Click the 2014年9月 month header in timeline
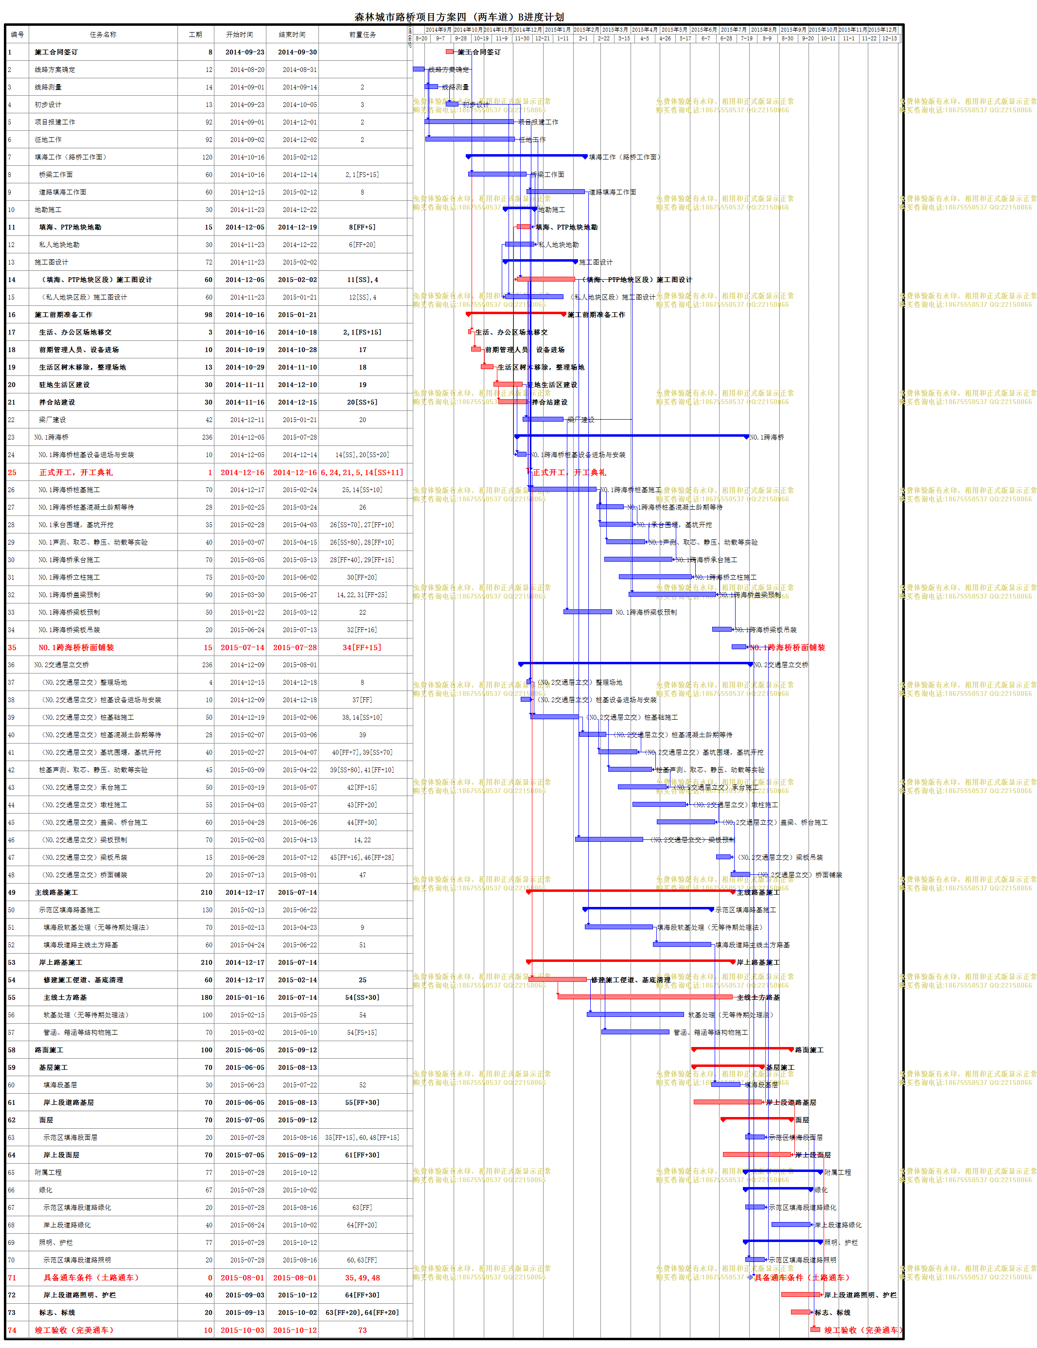The width and height of the screenshot is (1037, 1348). coord(439,30)
